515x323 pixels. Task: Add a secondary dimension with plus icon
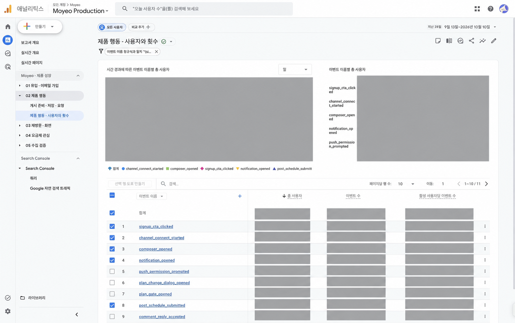tap(240, 196)
